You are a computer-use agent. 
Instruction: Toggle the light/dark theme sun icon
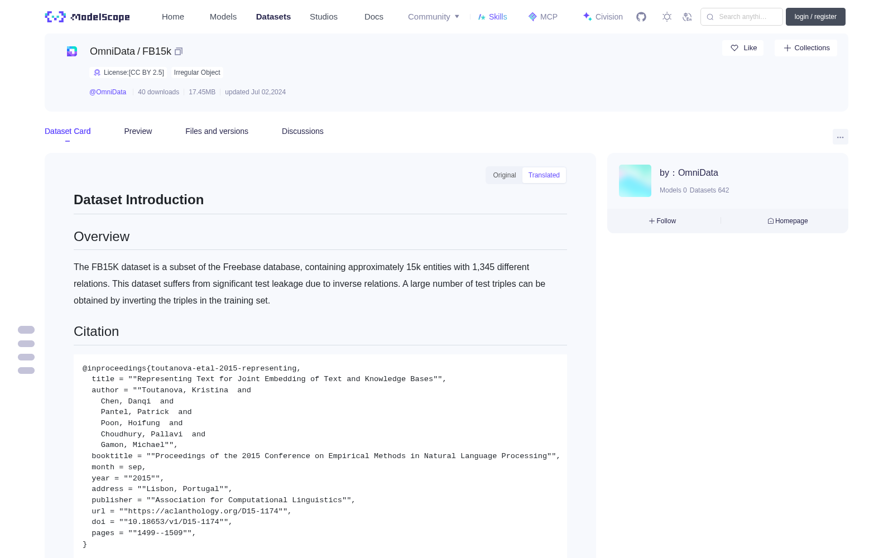[x=667, y=17]
